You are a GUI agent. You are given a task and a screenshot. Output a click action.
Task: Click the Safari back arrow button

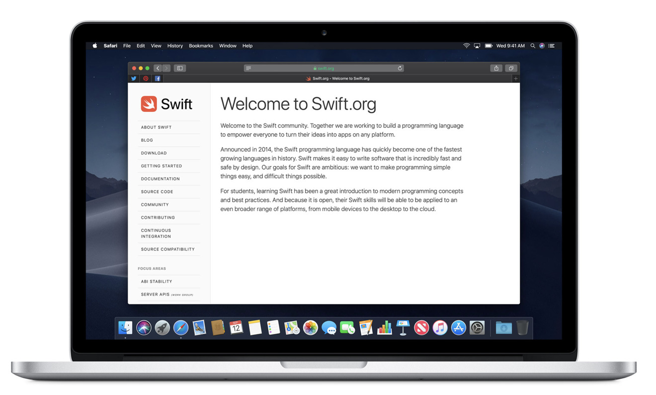click(x=158, y=68)
